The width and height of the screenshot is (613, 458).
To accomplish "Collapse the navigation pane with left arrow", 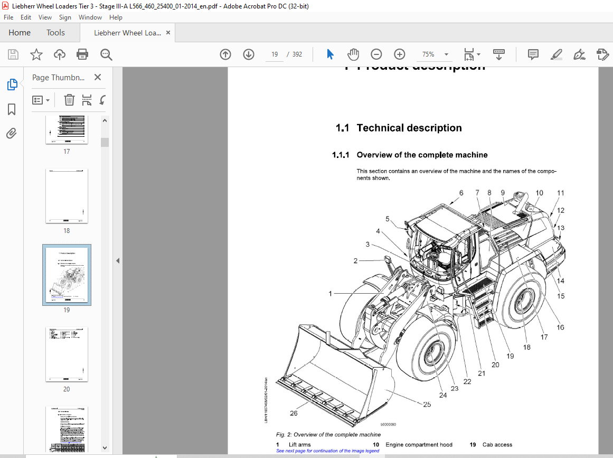I will 118,260.
